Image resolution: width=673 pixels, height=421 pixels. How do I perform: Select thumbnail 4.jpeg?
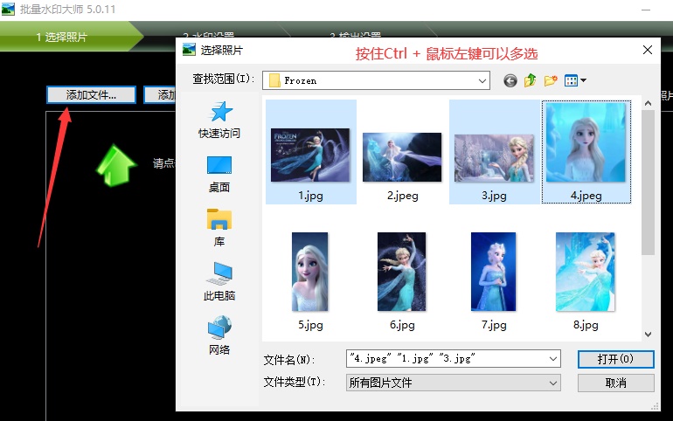coord(586,142)
